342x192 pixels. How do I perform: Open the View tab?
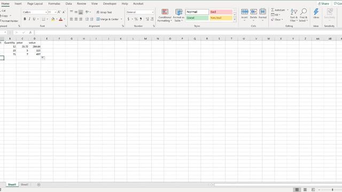pos(95,4)
